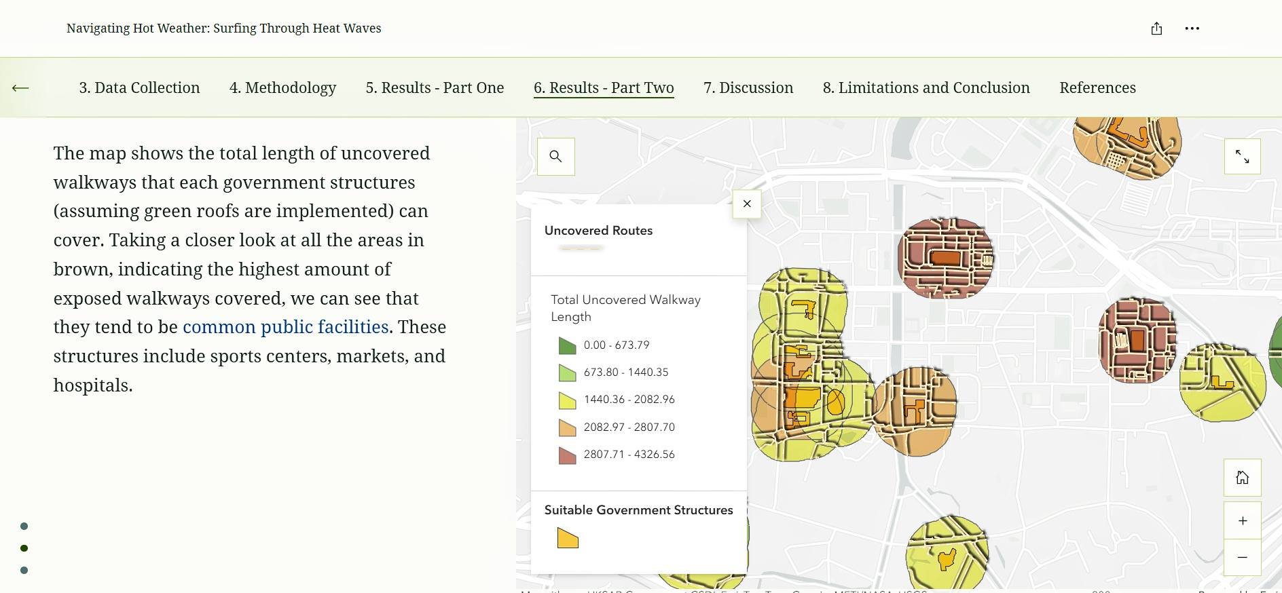The image size is (1282, 593).
Task: Click the 0.00 - 673.79 range label
Action: [x=617, y=345]
